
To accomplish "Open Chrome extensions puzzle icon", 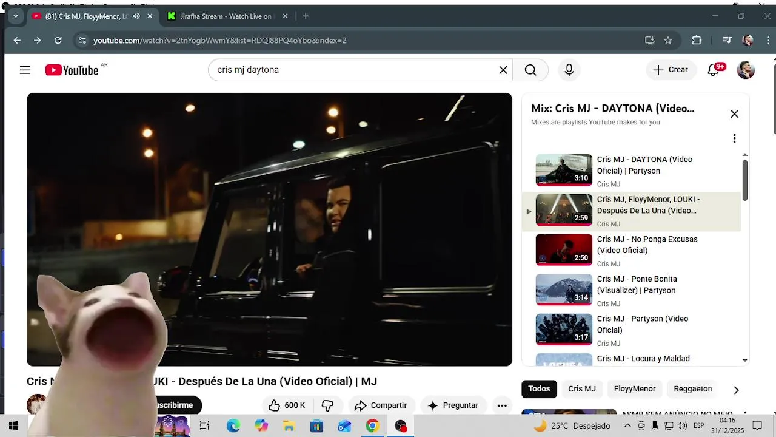I will tap(697, 41).
